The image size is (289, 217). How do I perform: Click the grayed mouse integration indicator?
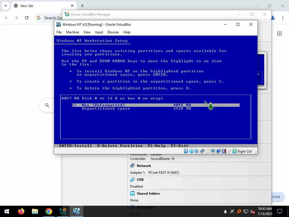[x=229, y=151]
